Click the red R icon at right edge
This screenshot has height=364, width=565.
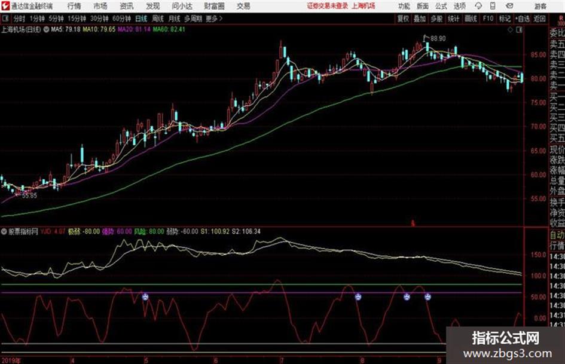click(x=561, y=18)
